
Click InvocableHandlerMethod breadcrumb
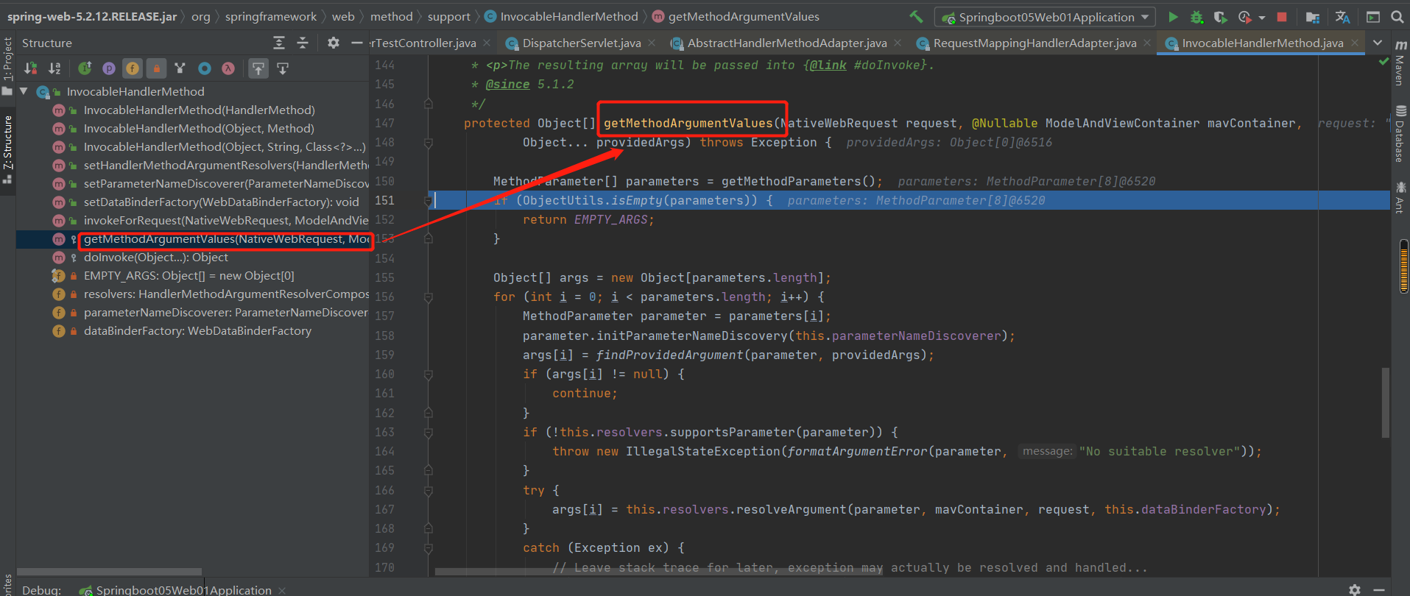(x=568, y=16)
